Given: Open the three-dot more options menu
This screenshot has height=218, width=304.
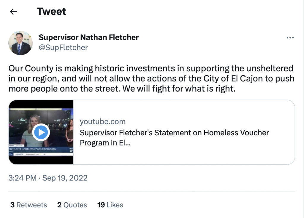Looking at the screenshot, I should (290, 38).
